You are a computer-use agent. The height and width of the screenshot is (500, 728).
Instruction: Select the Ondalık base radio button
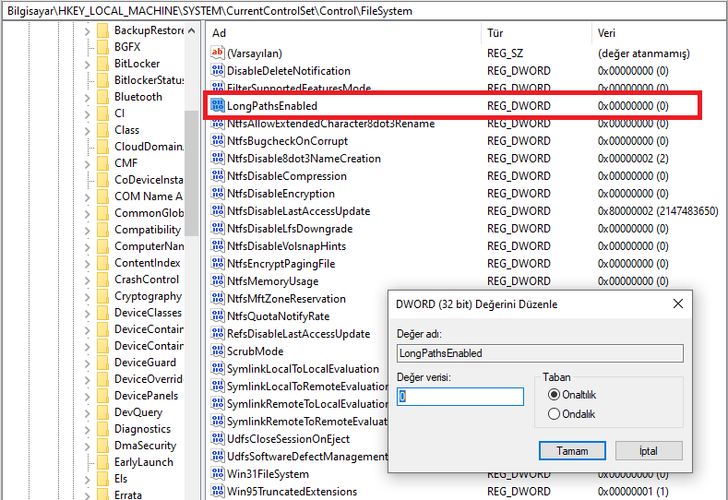point(554,414)
